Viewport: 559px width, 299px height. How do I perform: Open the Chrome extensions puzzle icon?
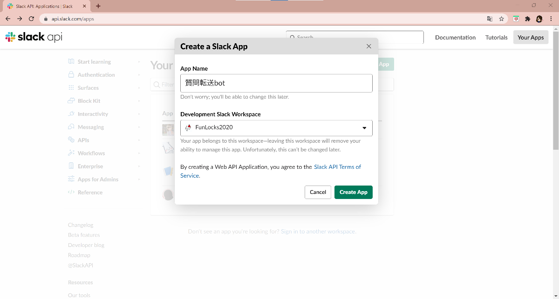tap(528, 19)
